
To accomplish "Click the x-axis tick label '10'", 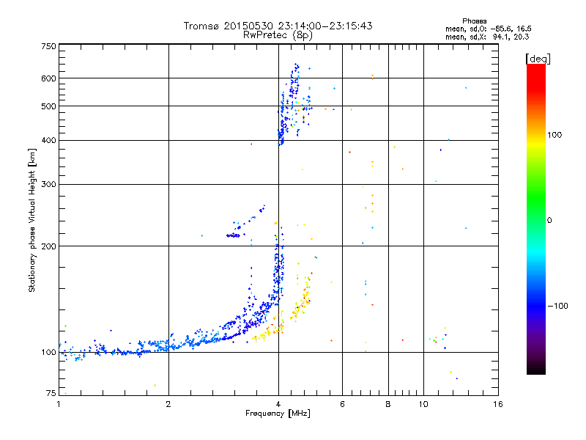I will pyautogui.click(x=423, y=404).
